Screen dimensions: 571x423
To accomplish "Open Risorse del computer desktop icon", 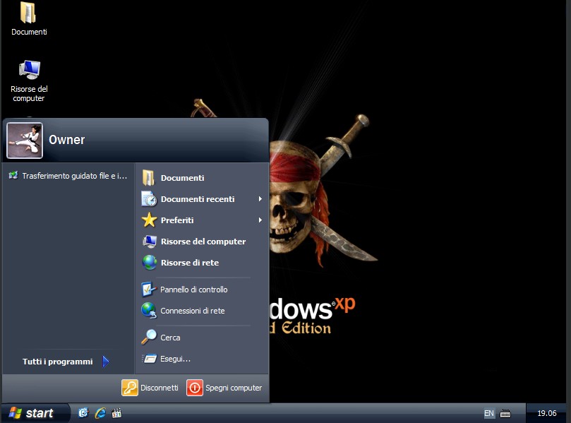I will click(x=29, y=81).
